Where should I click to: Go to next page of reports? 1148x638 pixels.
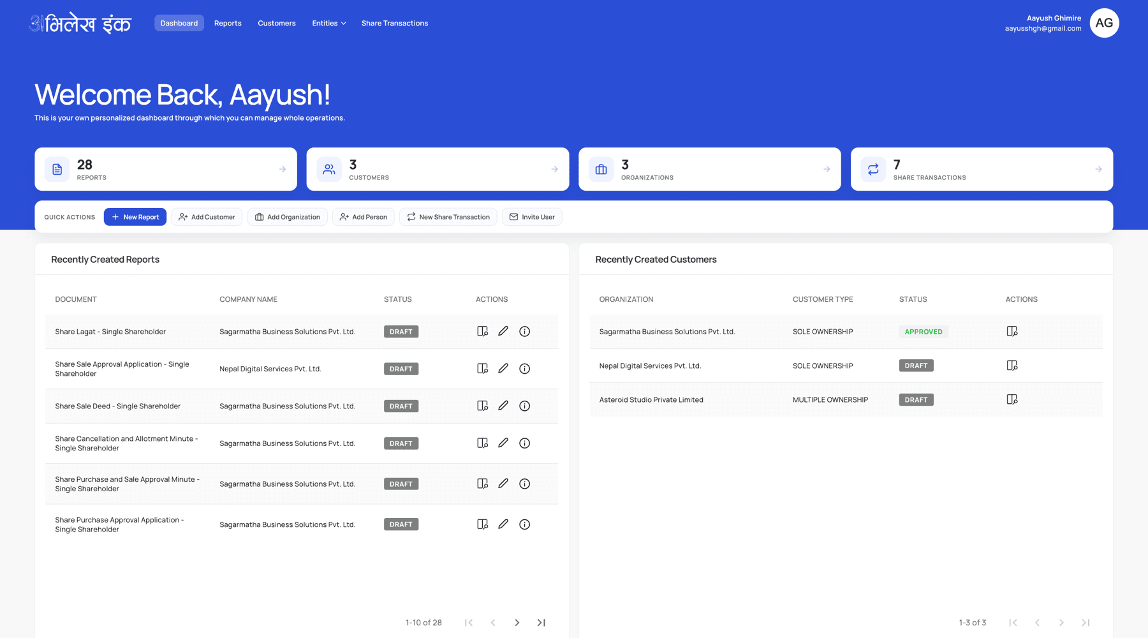517,623
